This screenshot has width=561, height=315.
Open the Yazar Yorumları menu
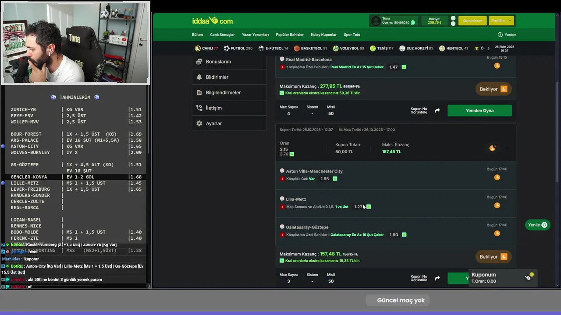click(x=255, y=35)
